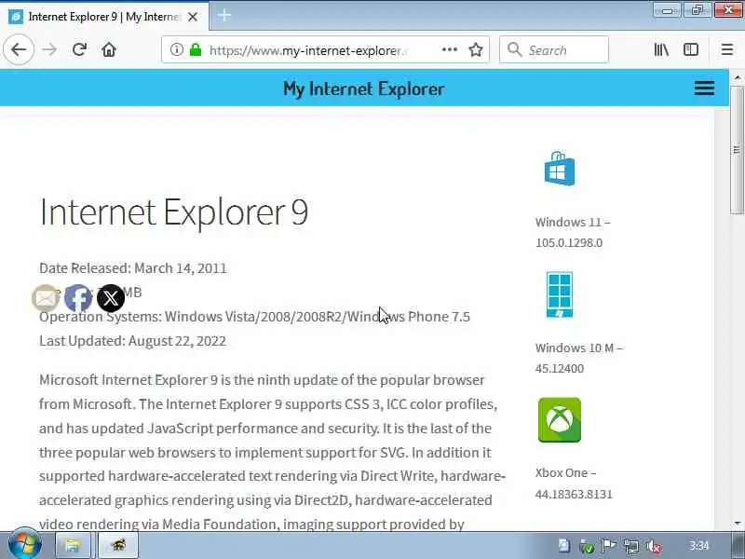Click Date Released: March 14, 2011 text
The width and height of the screenshot is (745, 559).
tap(133, 268)
